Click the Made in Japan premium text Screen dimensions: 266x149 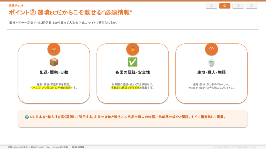pos(211,88)
